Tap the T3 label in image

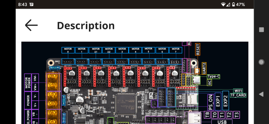point(236,115)
